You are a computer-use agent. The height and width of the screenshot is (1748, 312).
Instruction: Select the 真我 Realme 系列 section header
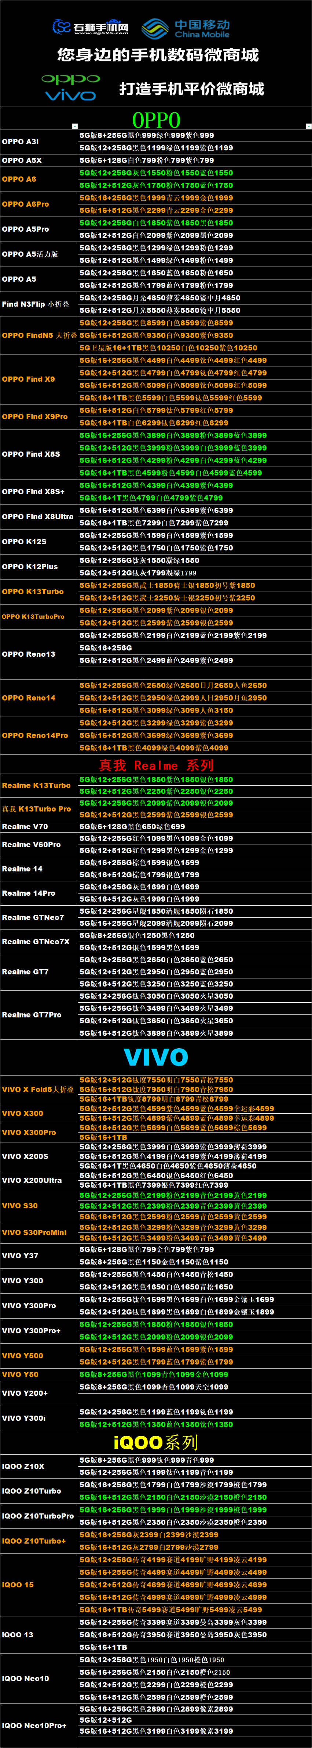[156, 765]
